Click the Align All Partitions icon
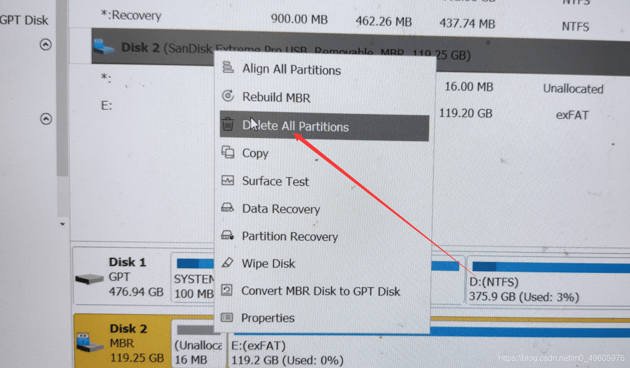The width and height of the screenshot is (630, 368). tap(228, 67)
